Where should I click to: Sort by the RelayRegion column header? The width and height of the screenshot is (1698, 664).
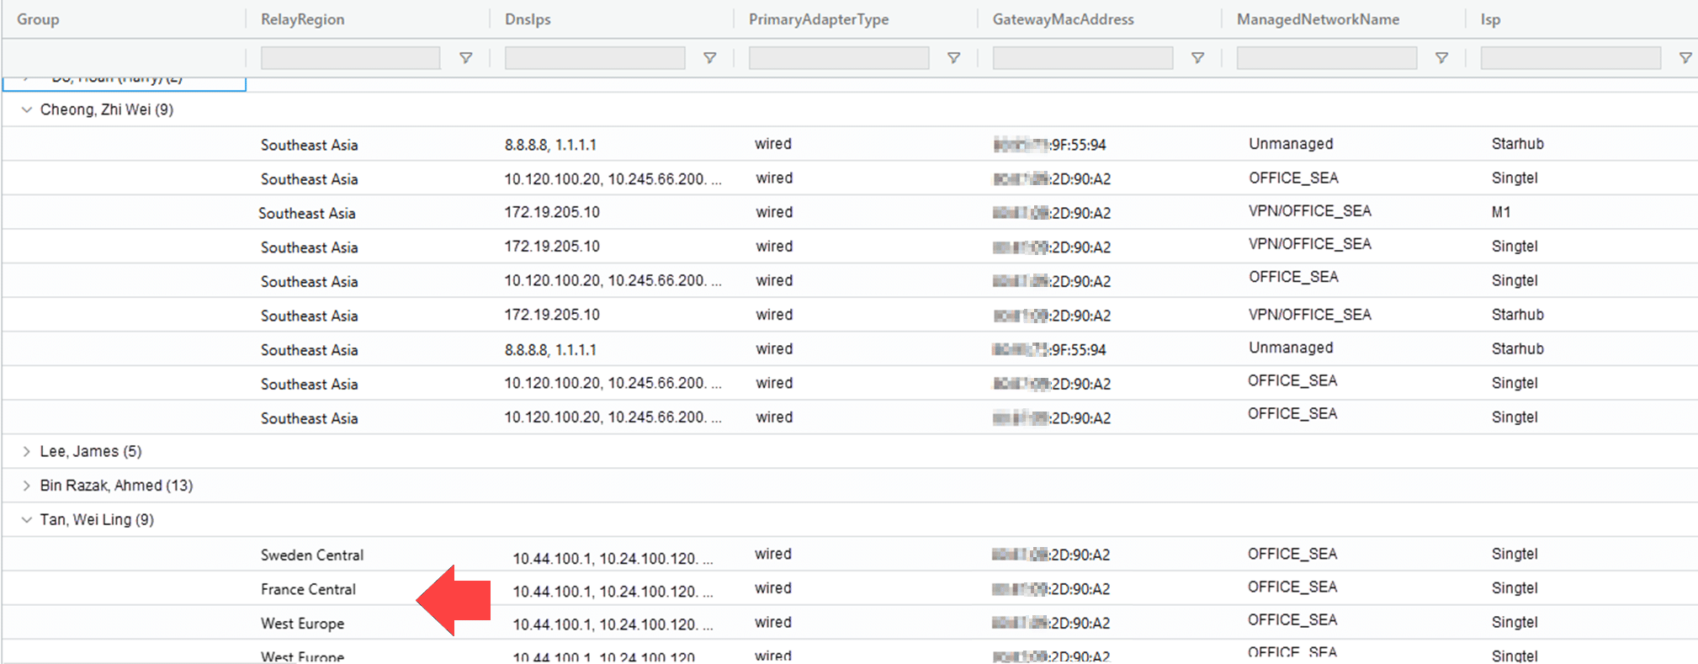click(x=302, y=19)
